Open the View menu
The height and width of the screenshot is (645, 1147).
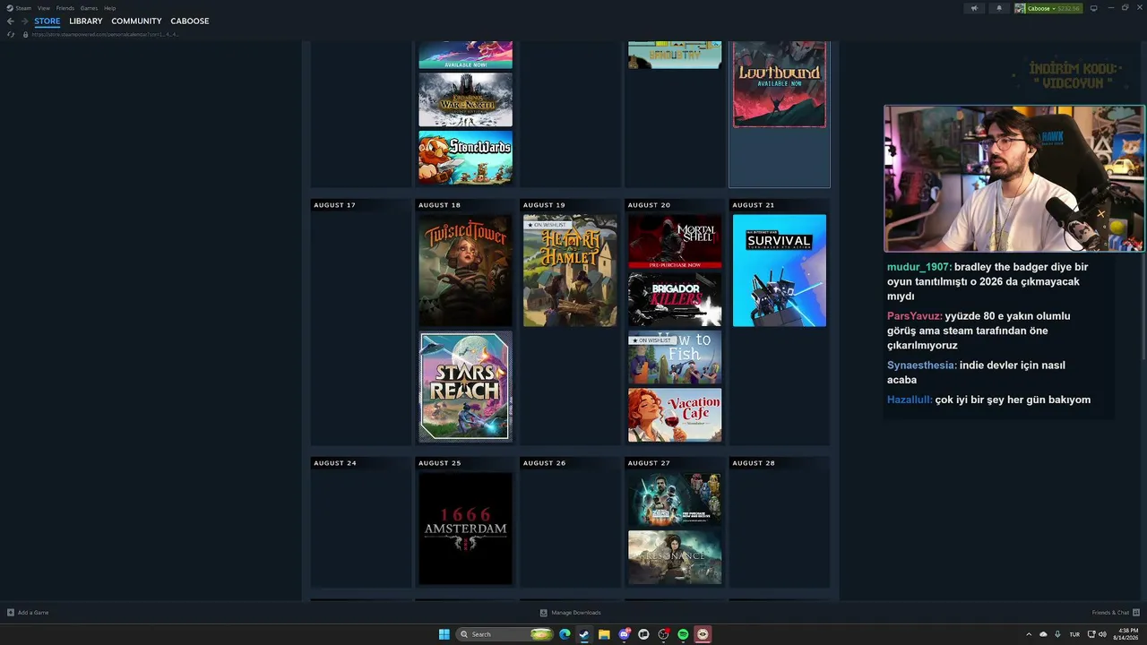(44, 8)
